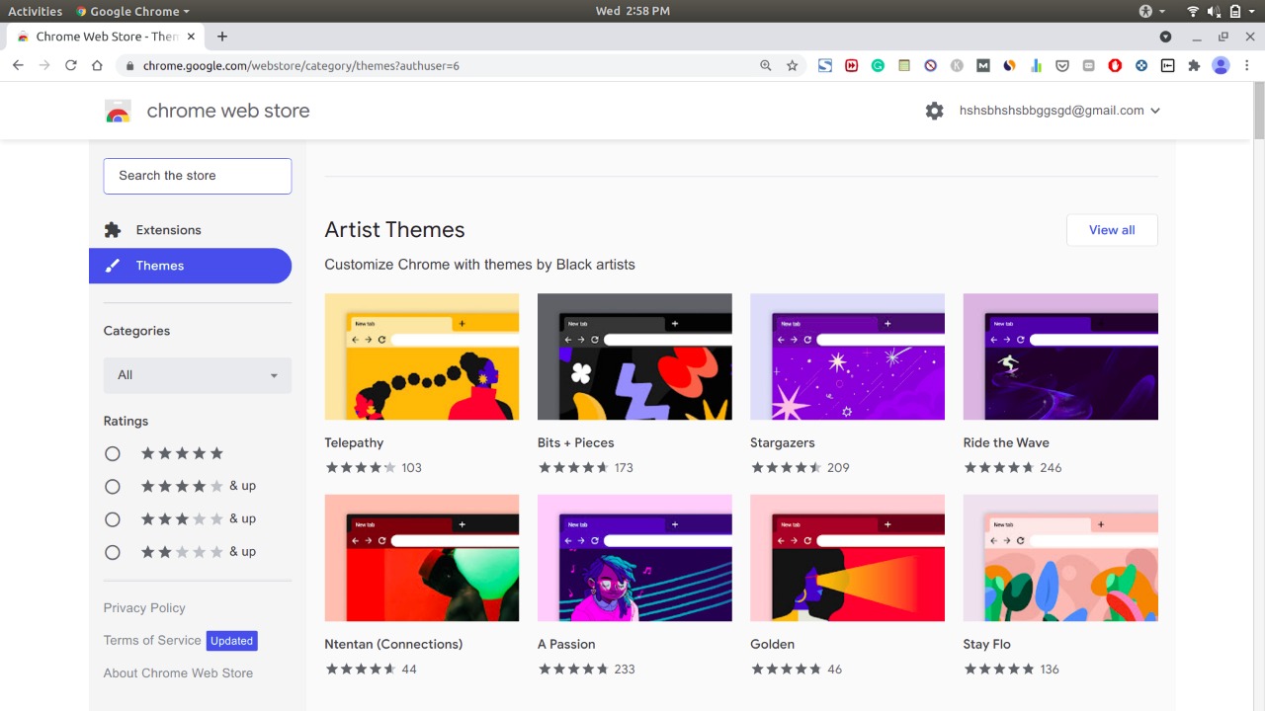Open the tab search dropdown arrow
The height and width of the screenshot is (711, 1265).
click(1165, 37)
